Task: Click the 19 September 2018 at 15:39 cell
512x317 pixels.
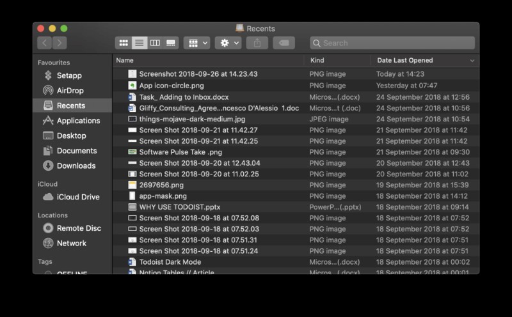Action: tap(422, 185)
